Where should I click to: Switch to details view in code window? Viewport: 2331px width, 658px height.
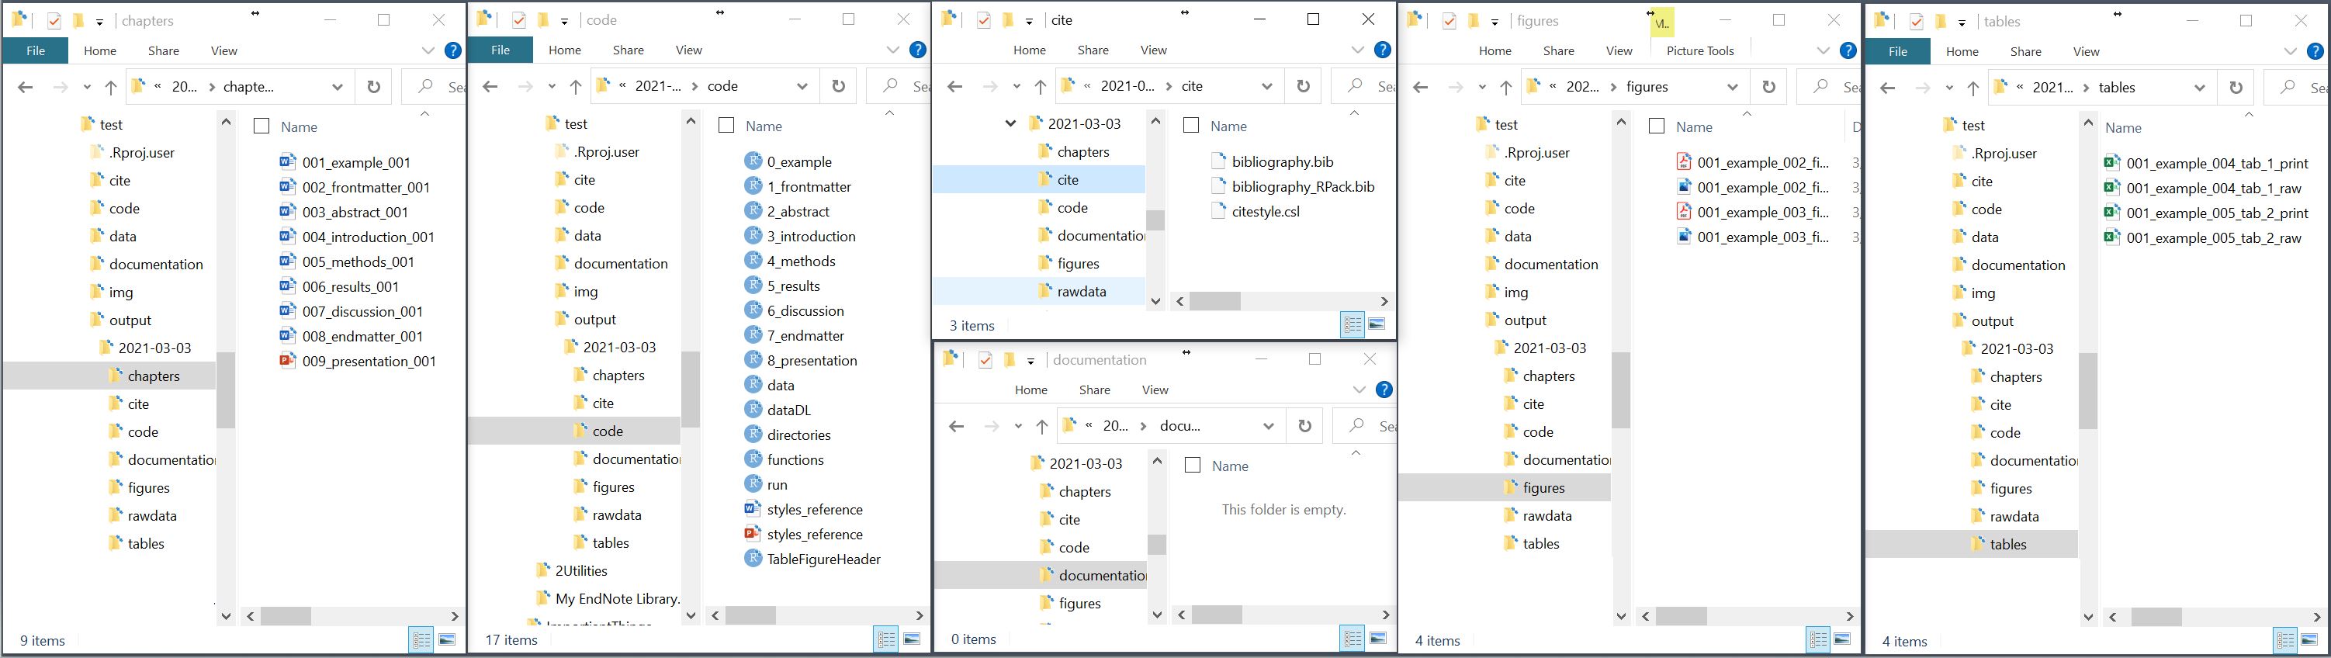click(887, 639)
